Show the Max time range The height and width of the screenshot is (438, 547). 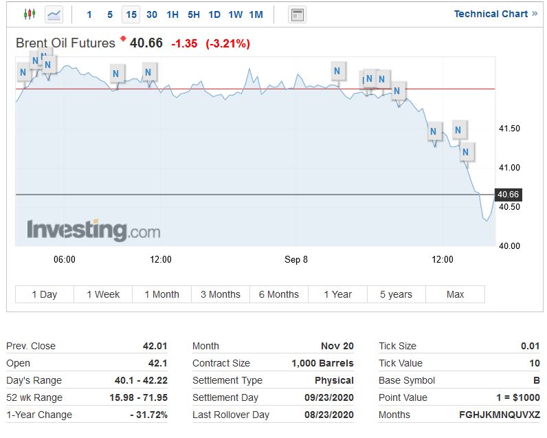455,294
